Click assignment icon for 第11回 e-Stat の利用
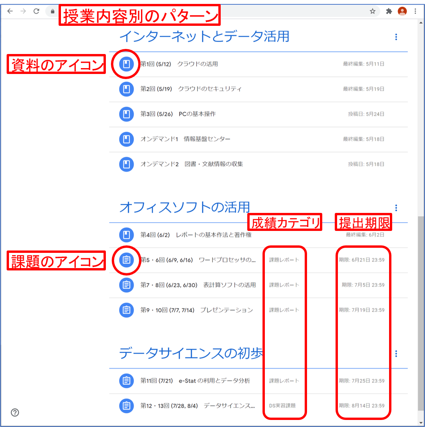The height and width of the screenshot is (427, 425). 126,380
